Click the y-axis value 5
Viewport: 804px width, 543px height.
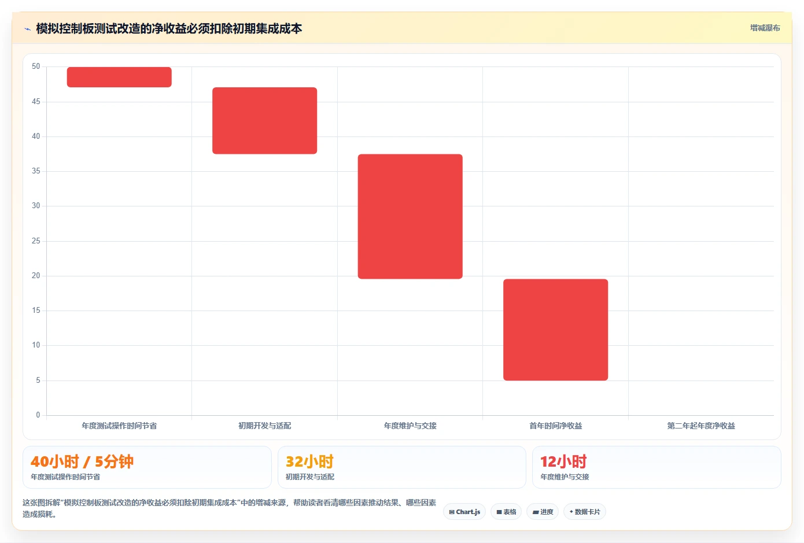[x=38, y=381]
